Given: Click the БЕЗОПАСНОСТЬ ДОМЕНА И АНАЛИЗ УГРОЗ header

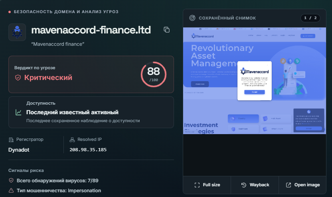Looking at the screenshot, I should (66, 12).
